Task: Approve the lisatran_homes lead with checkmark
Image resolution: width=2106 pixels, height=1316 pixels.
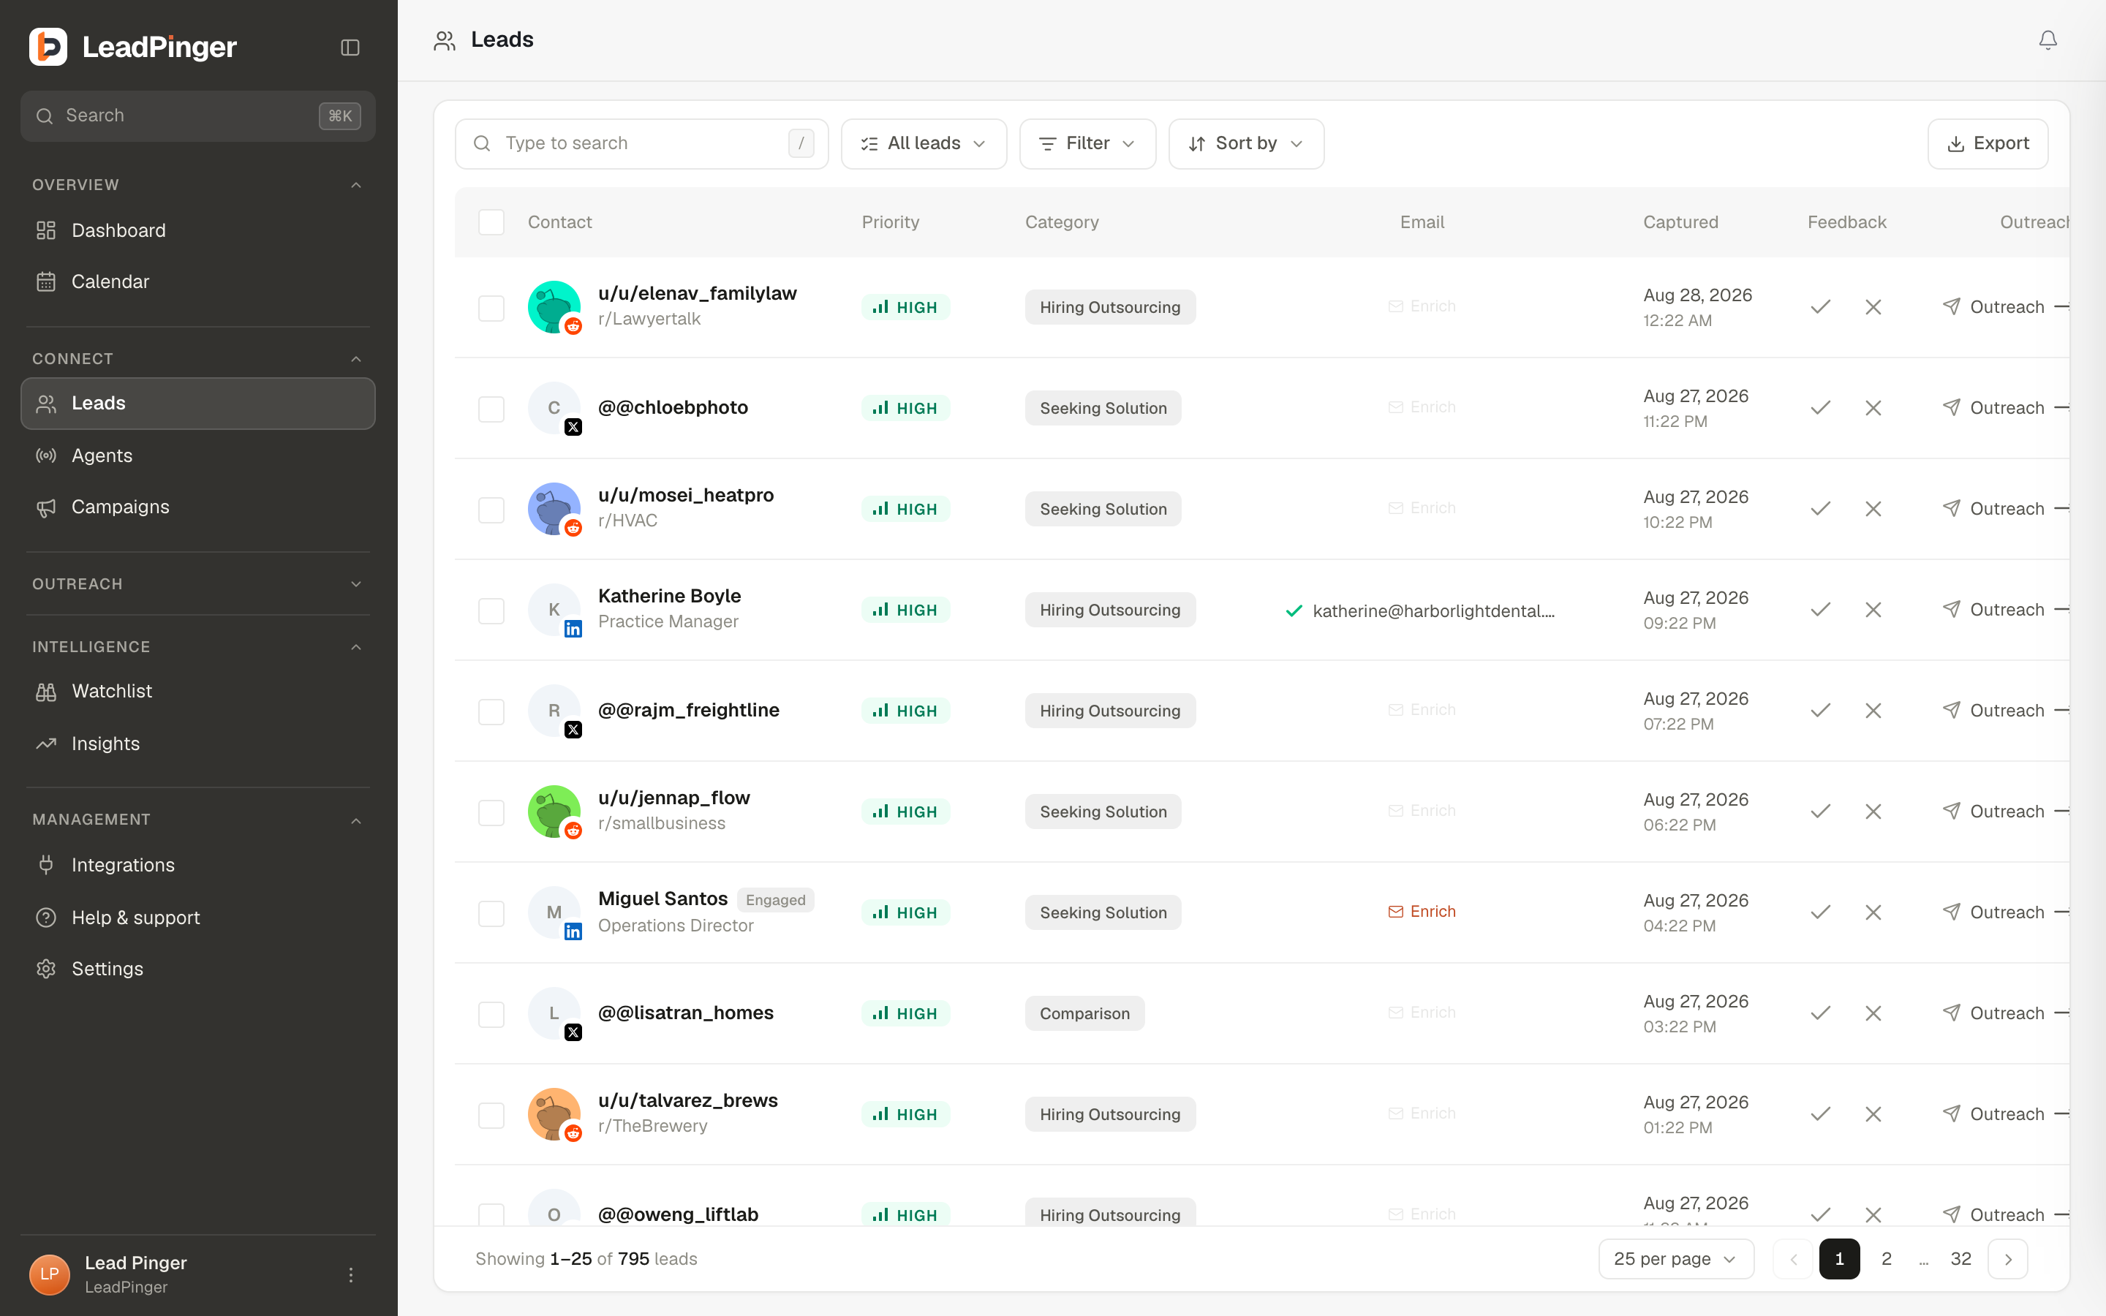Action: pyautogui.click(x=1819, y=1014)
